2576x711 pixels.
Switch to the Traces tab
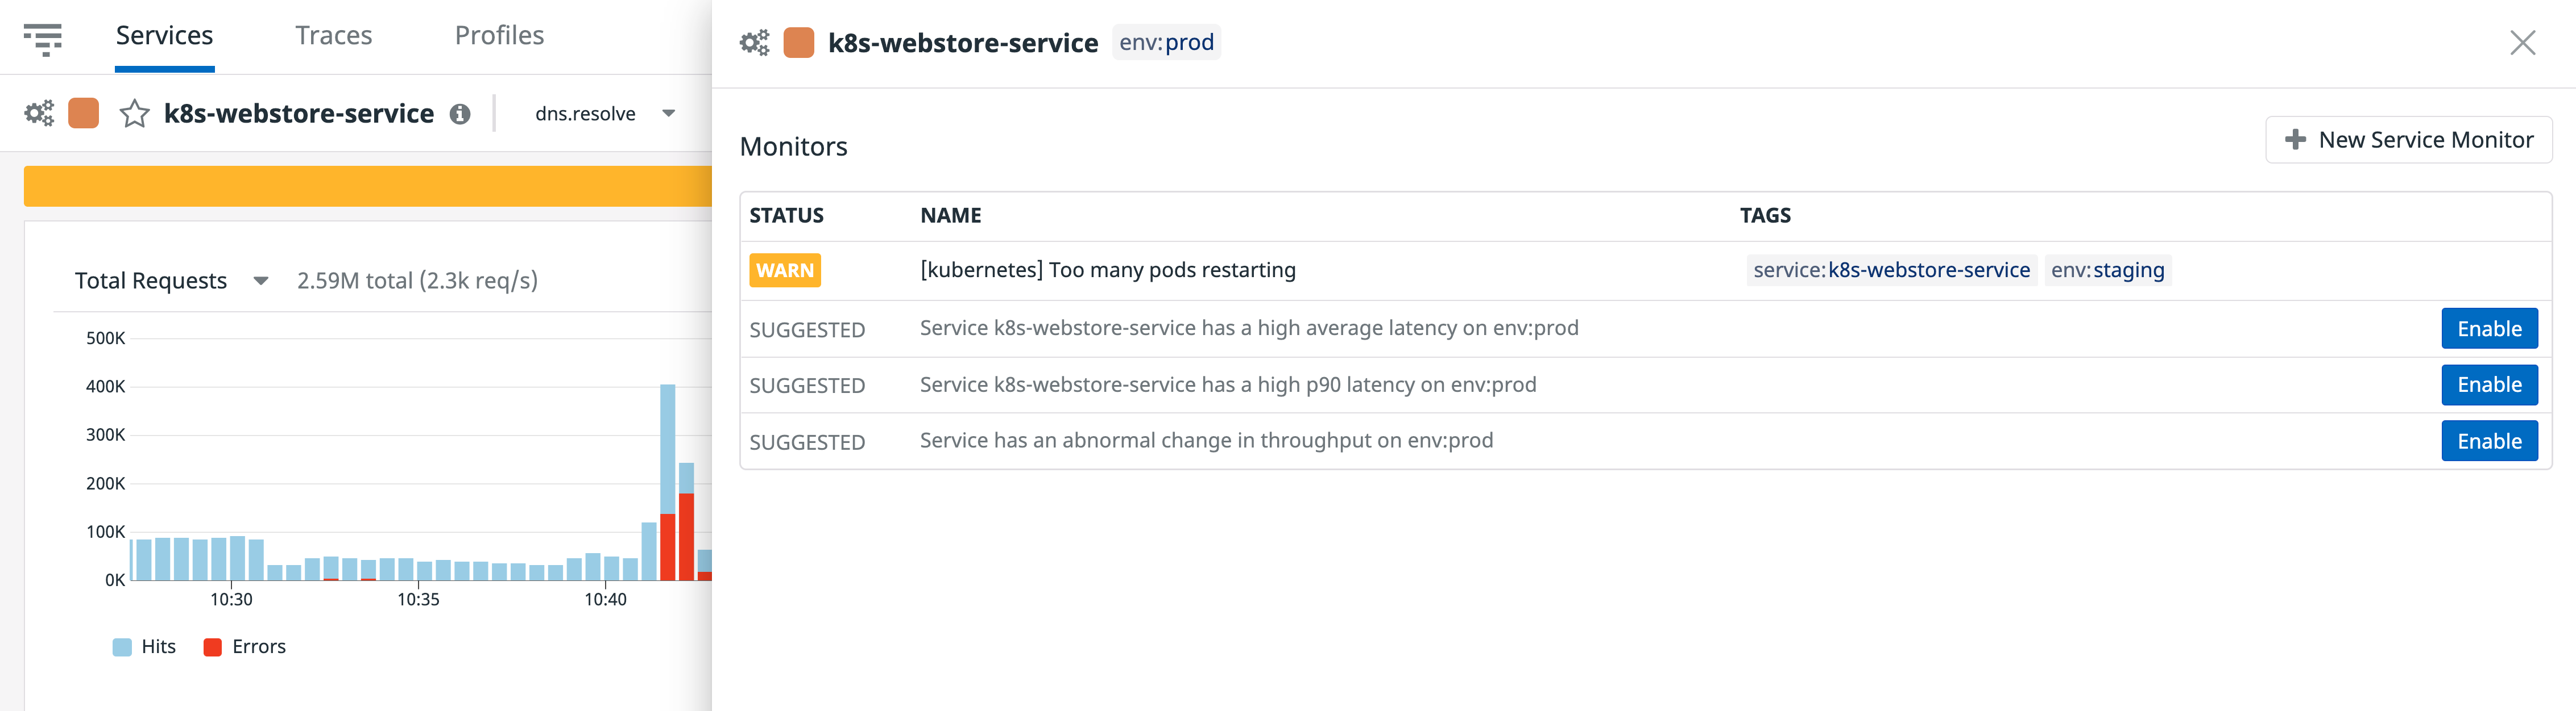point(333,35)
